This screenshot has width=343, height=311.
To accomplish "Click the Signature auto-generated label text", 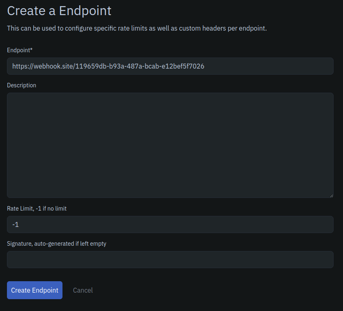I will pos(56,243).
